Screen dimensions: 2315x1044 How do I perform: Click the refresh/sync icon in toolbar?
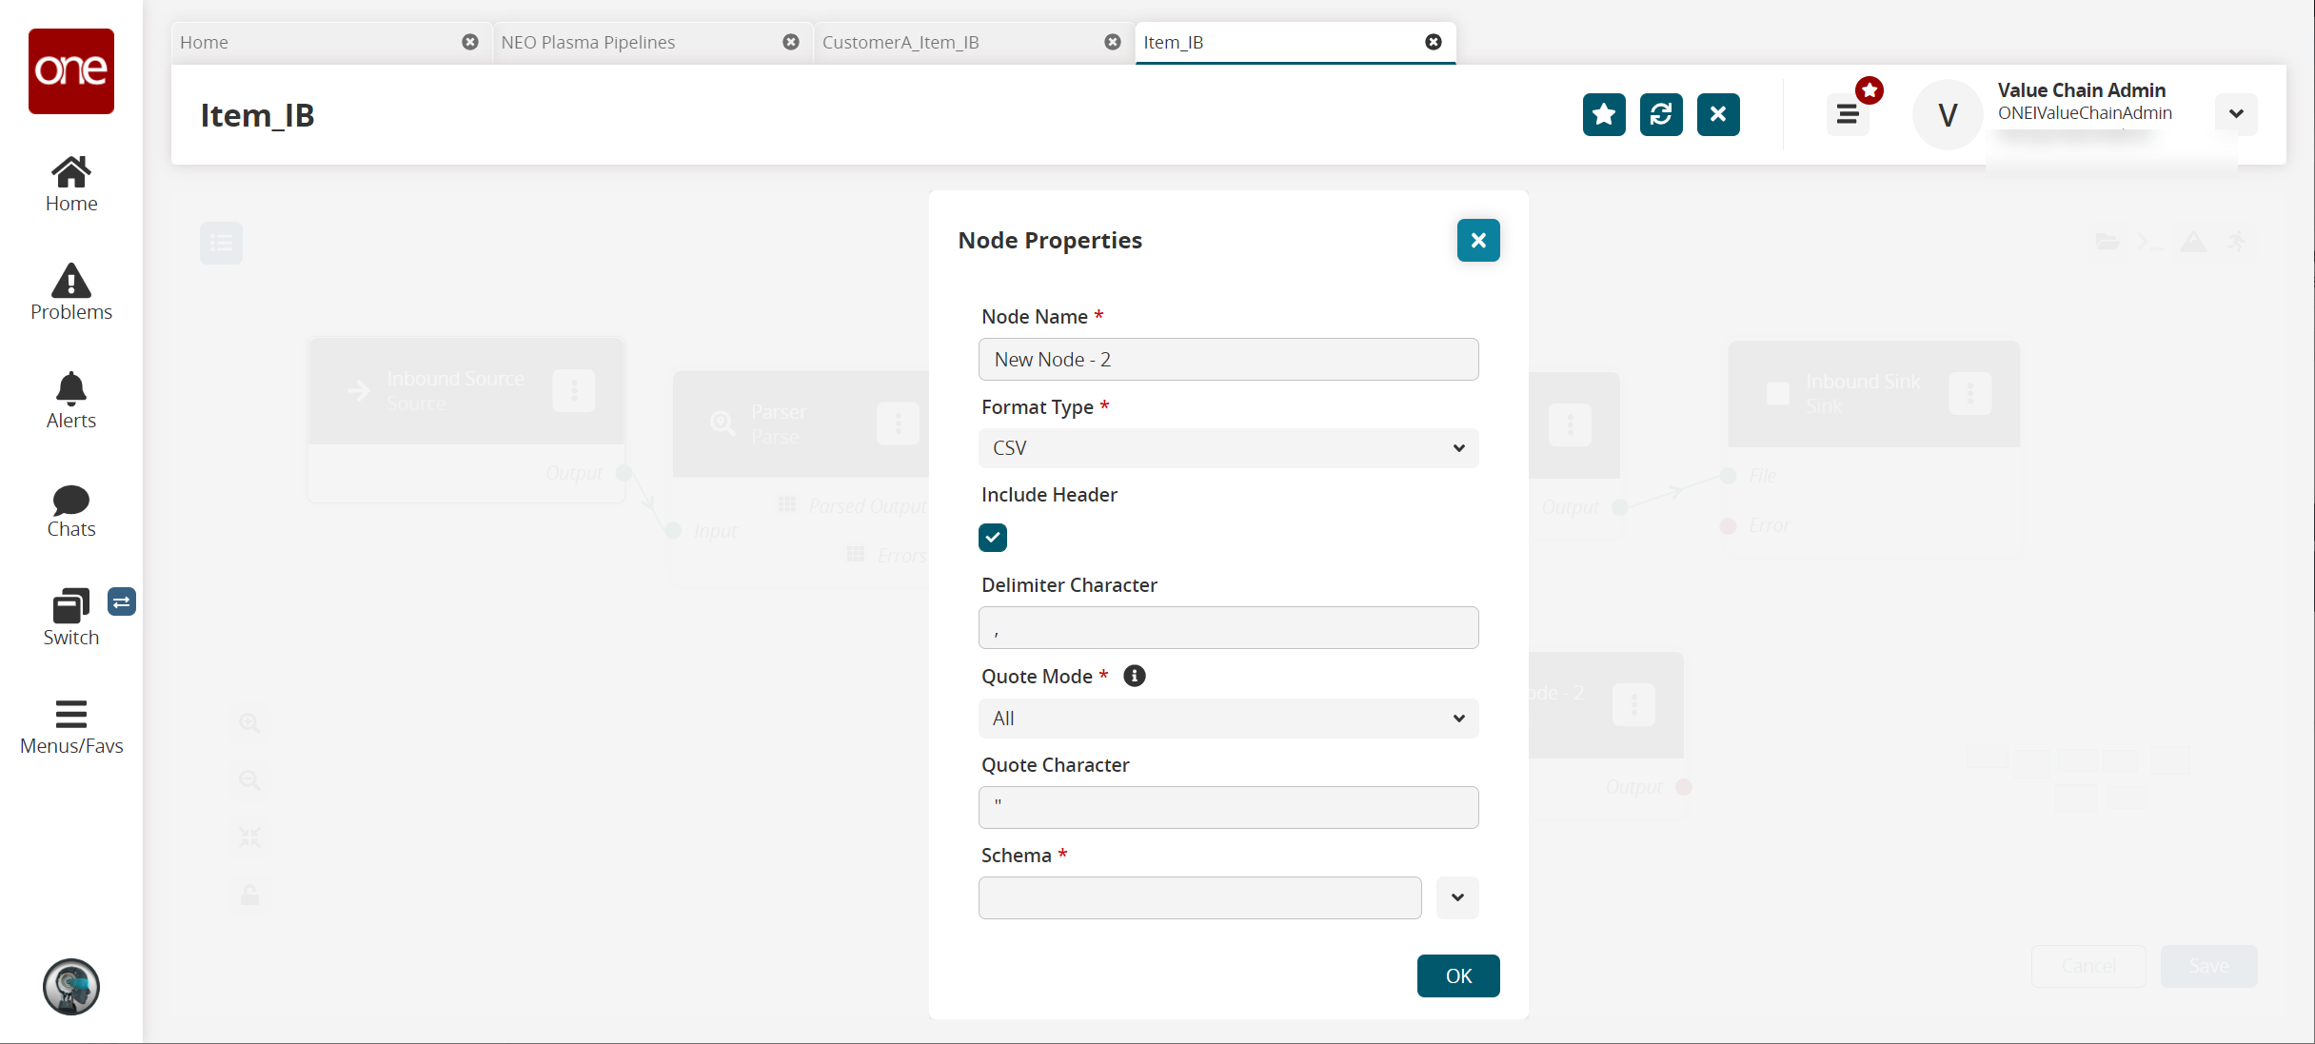1661,113
